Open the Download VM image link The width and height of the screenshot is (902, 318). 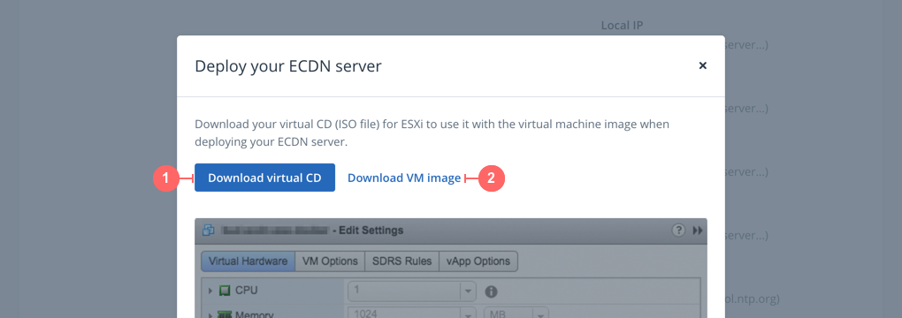[x=404, y=178]
